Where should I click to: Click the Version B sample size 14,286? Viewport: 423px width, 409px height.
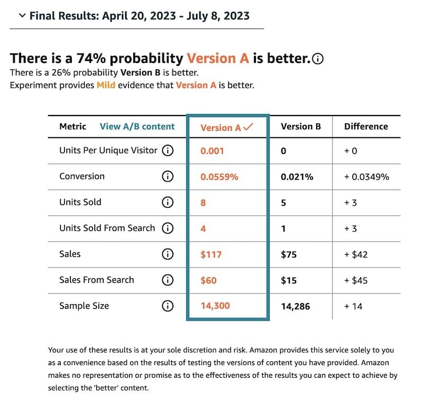[296, 306]
